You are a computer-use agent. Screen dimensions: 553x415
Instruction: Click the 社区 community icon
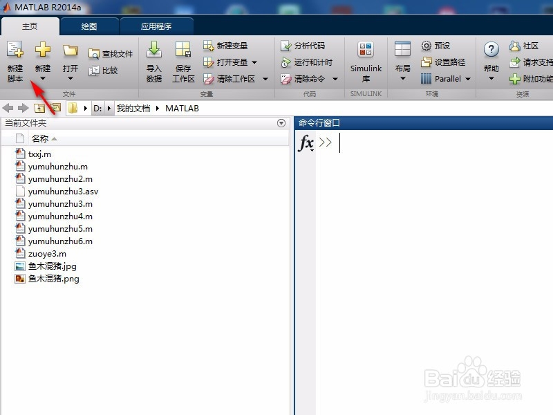(515, 46)
